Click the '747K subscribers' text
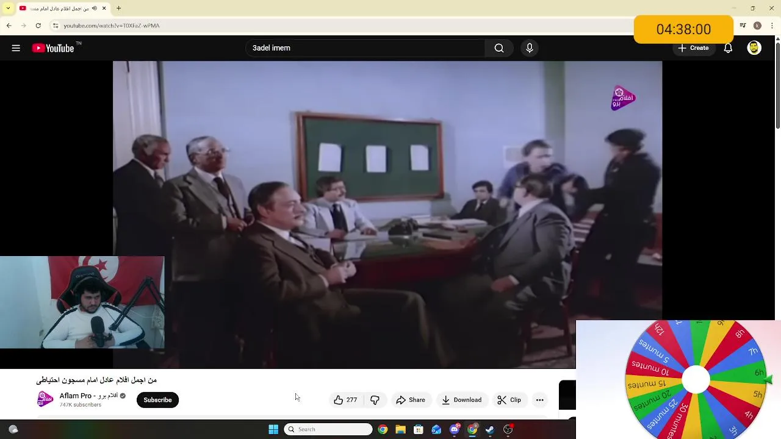Screen dimensions: 781x439 pos(81,405)
